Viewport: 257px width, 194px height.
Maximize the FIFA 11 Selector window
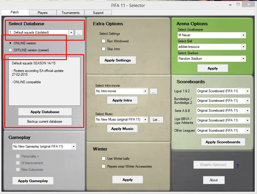tap(238, 4)
